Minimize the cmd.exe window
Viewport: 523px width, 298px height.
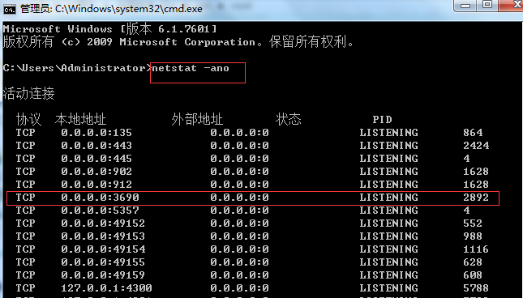[465, 6]
